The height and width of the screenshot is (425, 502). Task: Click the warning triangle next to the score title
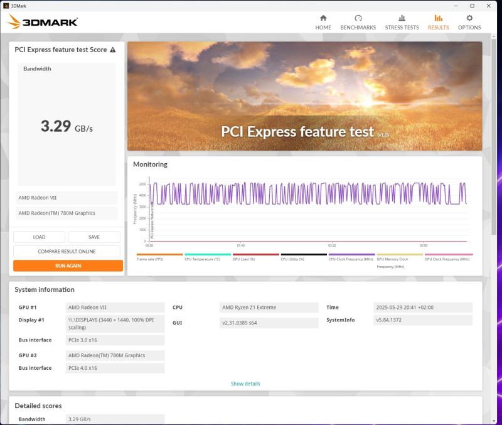tap(113, 50)
